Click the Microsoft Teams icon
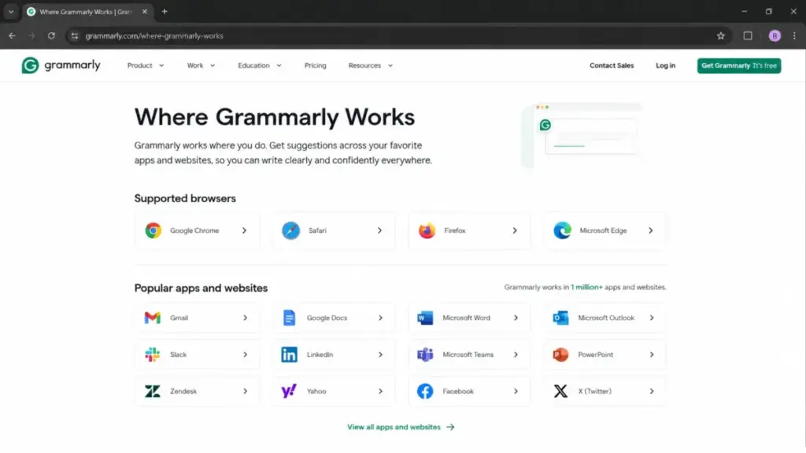This screenshot has height=453, width=806. pos(424,355)
